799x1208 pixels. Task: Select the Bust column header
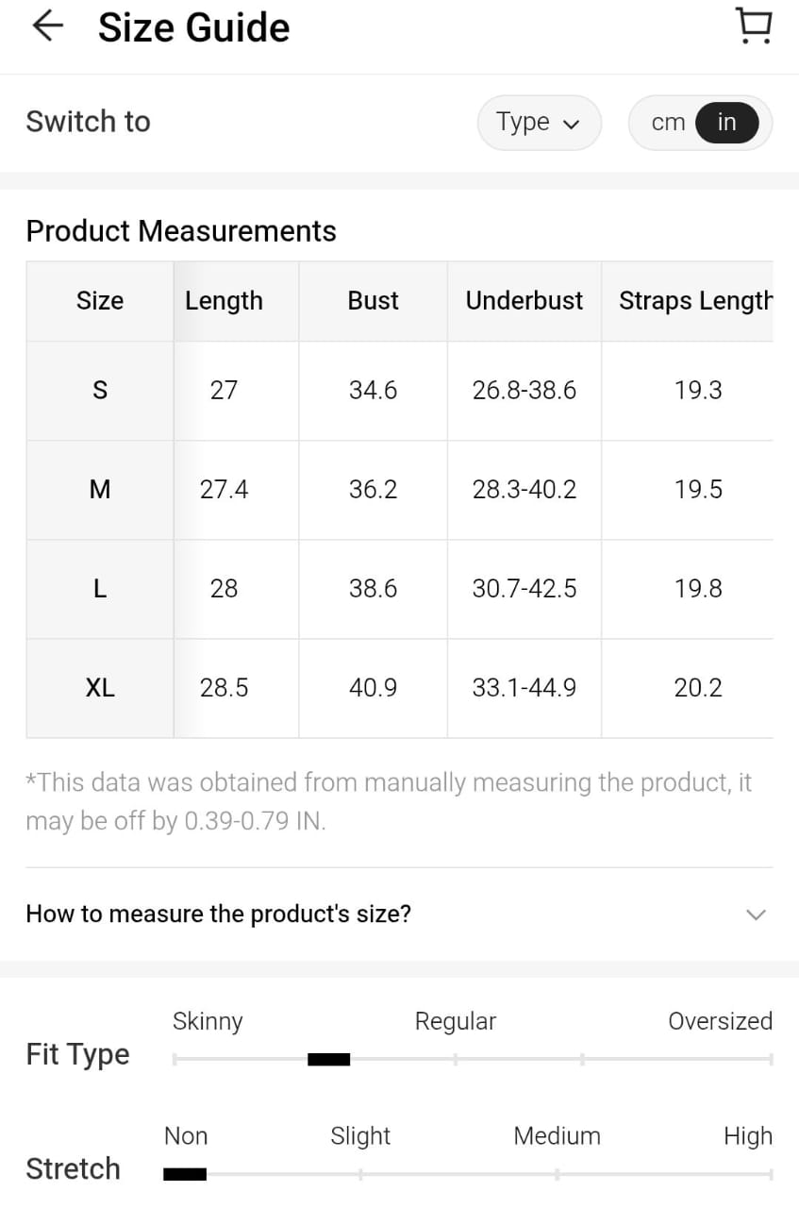click(373, 301)
